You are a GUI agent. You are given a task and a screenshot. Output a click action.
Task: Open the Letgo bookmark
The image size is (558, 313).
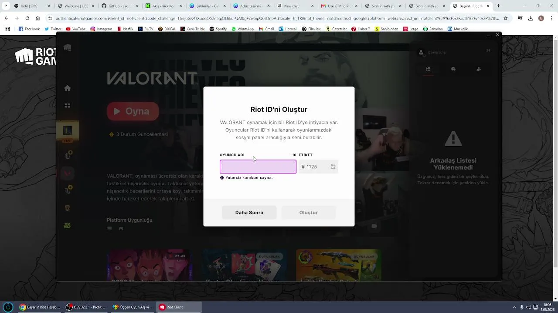[411, 29]
